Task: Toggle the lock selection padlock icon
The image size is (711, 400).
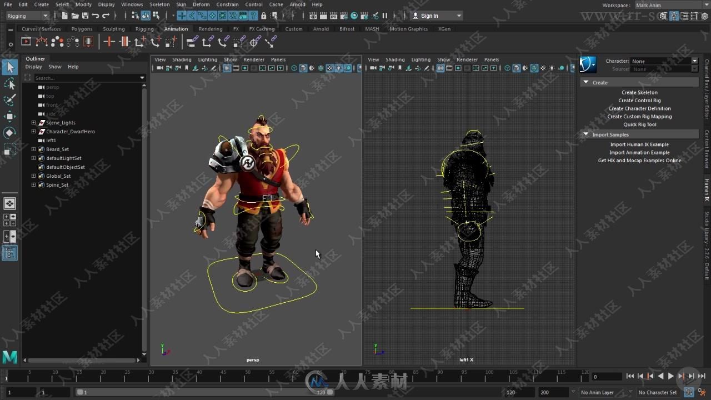Action: (264, 16)
